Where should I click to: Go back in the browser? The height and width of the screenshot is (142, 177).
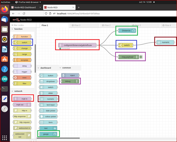13,14
